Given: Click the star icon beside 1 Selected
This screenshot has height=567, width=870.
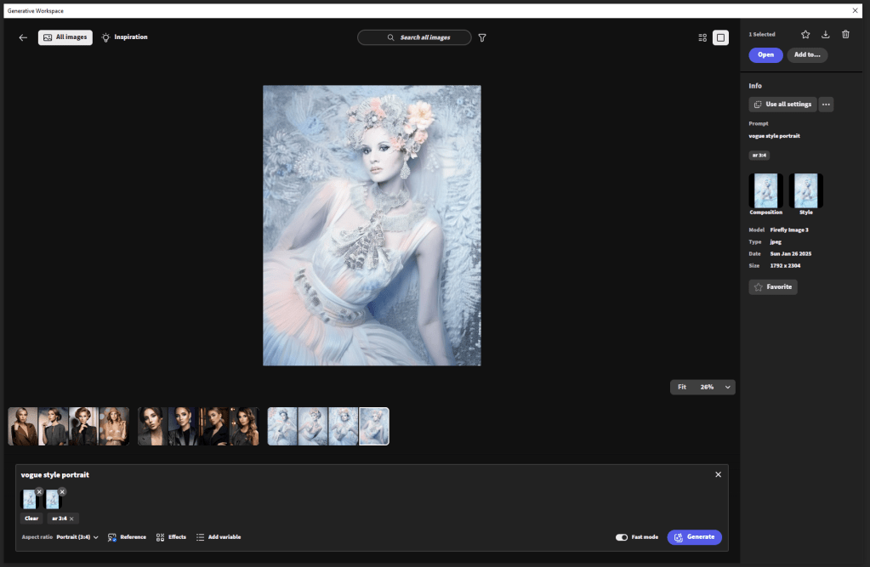Looking at the screenshot, I should [805, 34].
